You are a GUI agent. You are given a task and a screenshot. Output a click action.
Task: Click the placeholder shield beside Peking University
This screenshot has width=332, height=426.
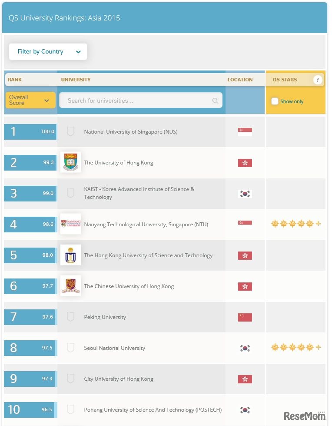(x=70, y=316)
